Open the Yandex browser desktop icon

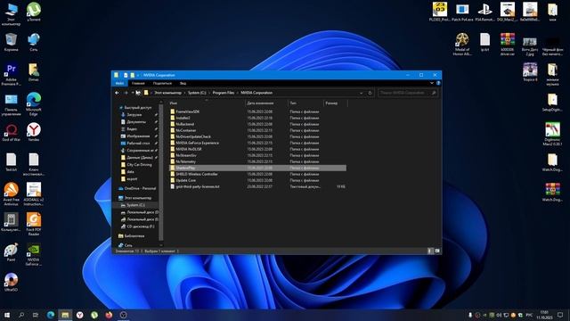pos(34,132)
